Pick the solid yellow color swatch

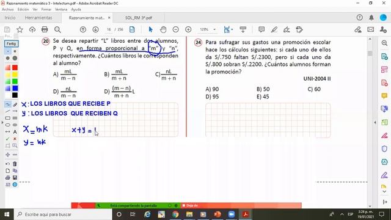pyautogui.click(x=15, y=75)
